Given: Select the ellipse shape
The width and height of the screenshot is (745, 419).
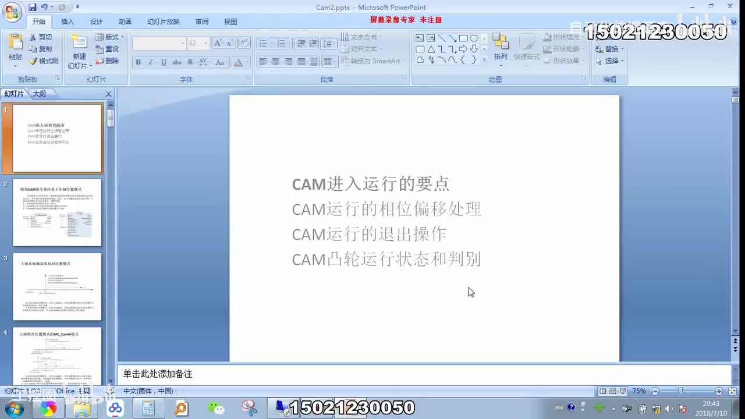Looking at the screenshot, I should 474,38.
